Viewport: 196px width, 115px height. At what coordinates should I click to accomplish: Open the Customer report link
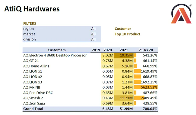click(123, 29)
